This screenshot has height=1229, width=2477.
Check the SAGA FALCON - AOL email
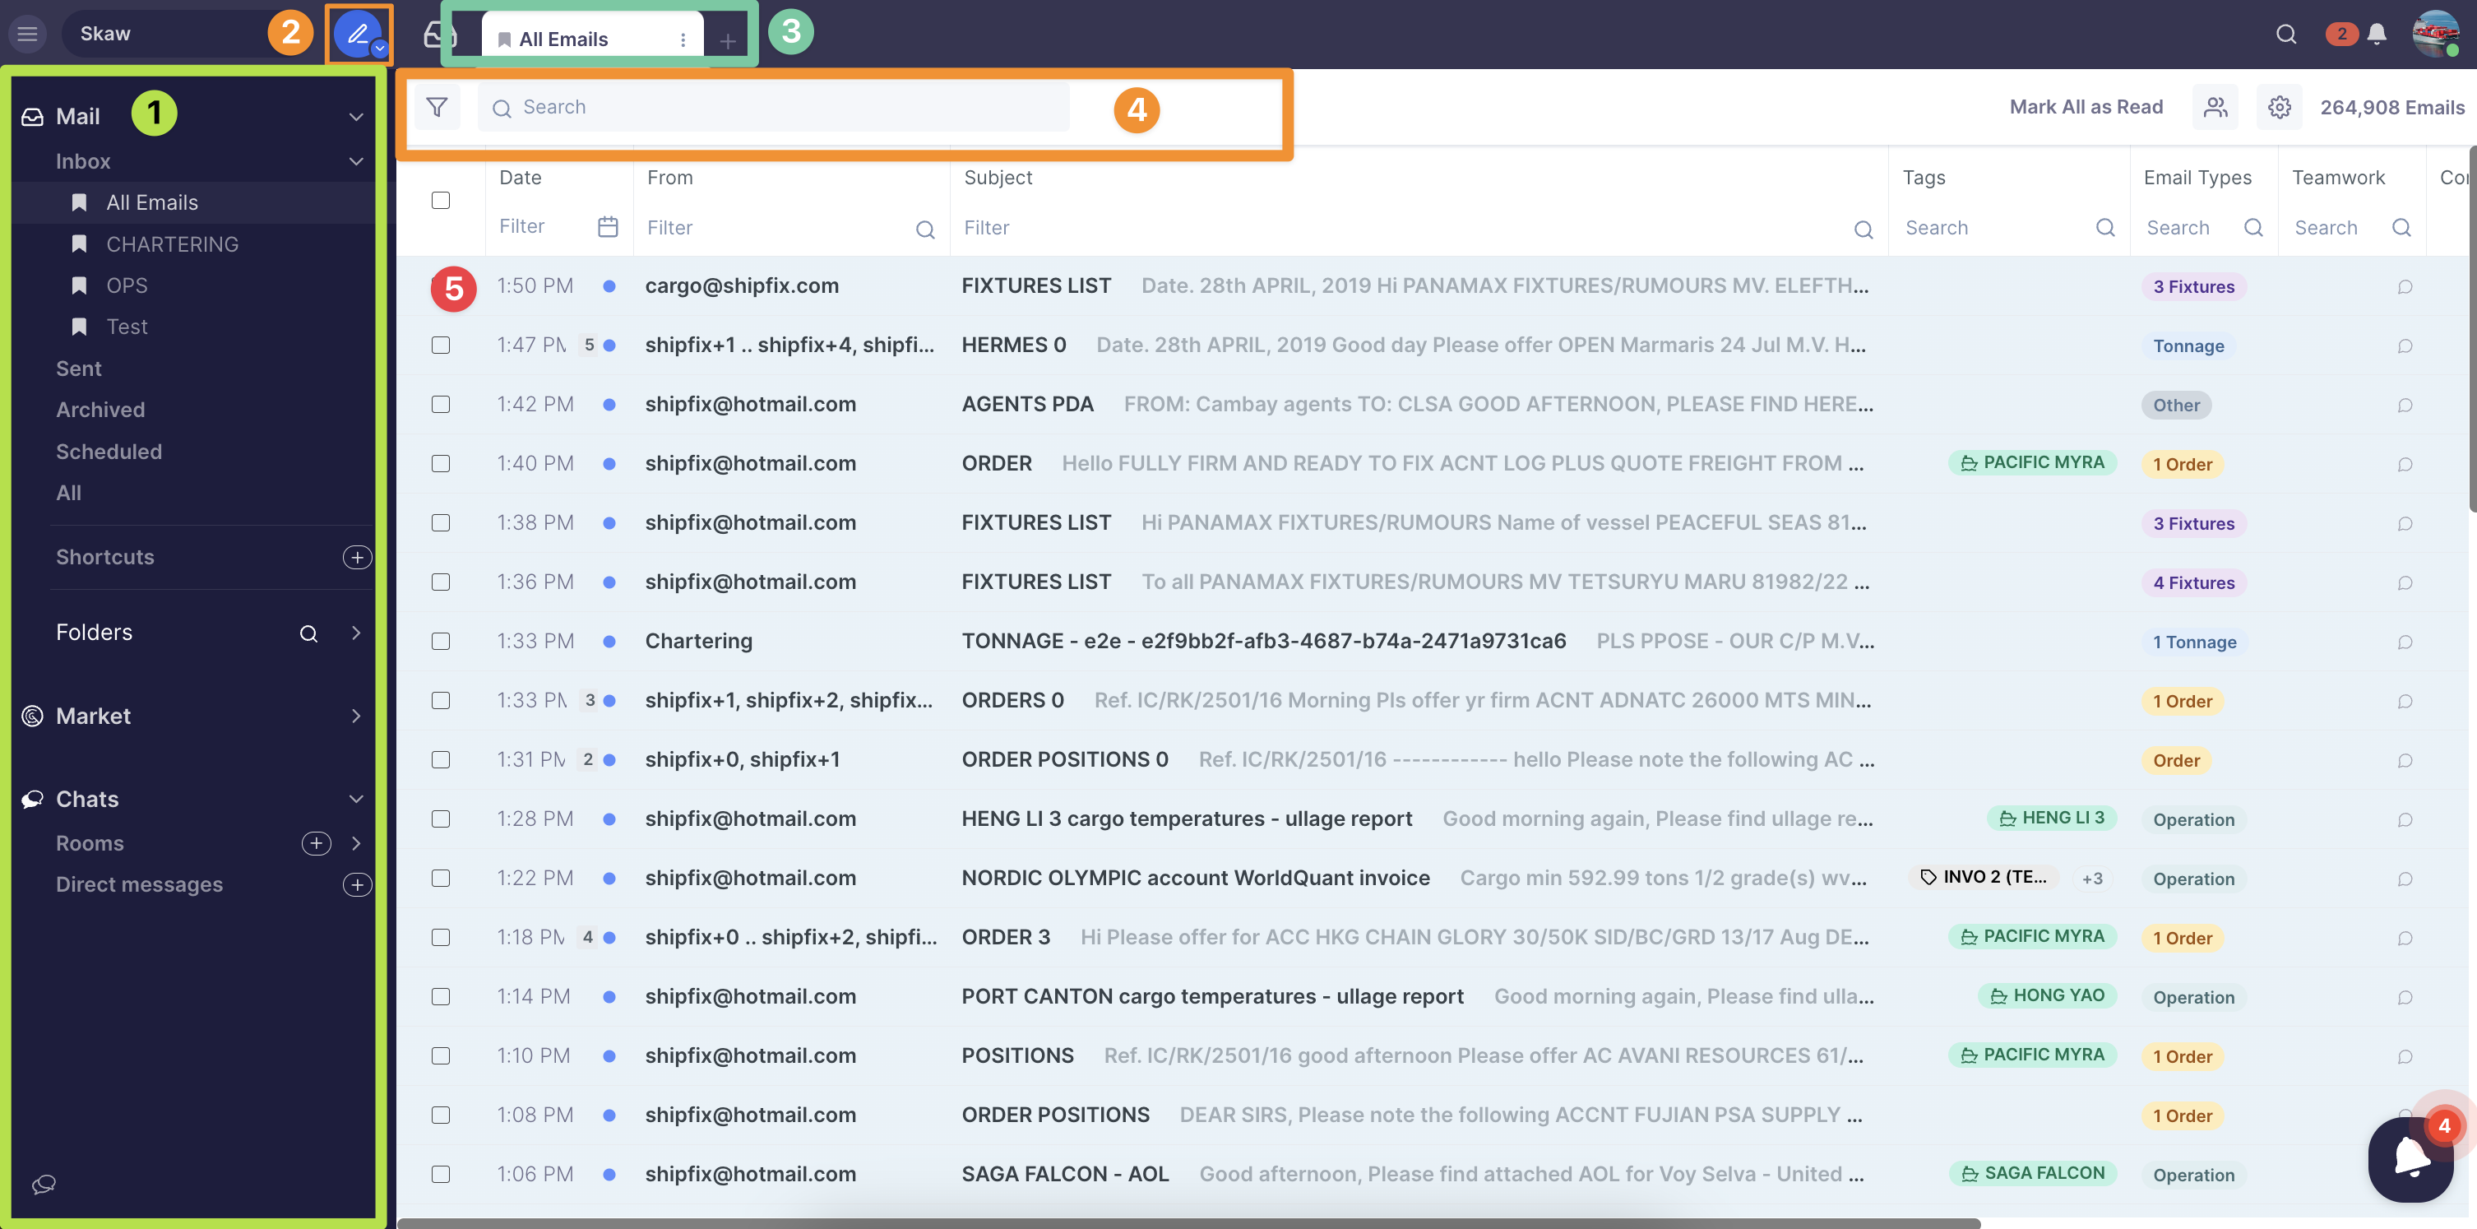[x=441, y=1173]
